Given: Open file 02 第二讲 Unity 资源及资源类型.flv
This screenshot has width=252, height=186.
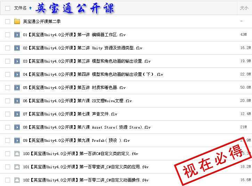Looking at the screenshot, I should click(x=83, y=48).
